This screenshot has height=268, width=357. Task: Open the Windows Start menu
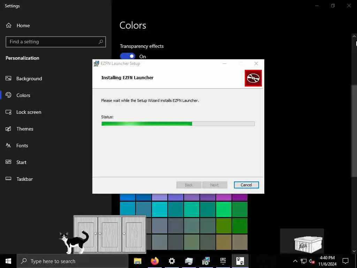pyautogui.click(x=8, y=261)
